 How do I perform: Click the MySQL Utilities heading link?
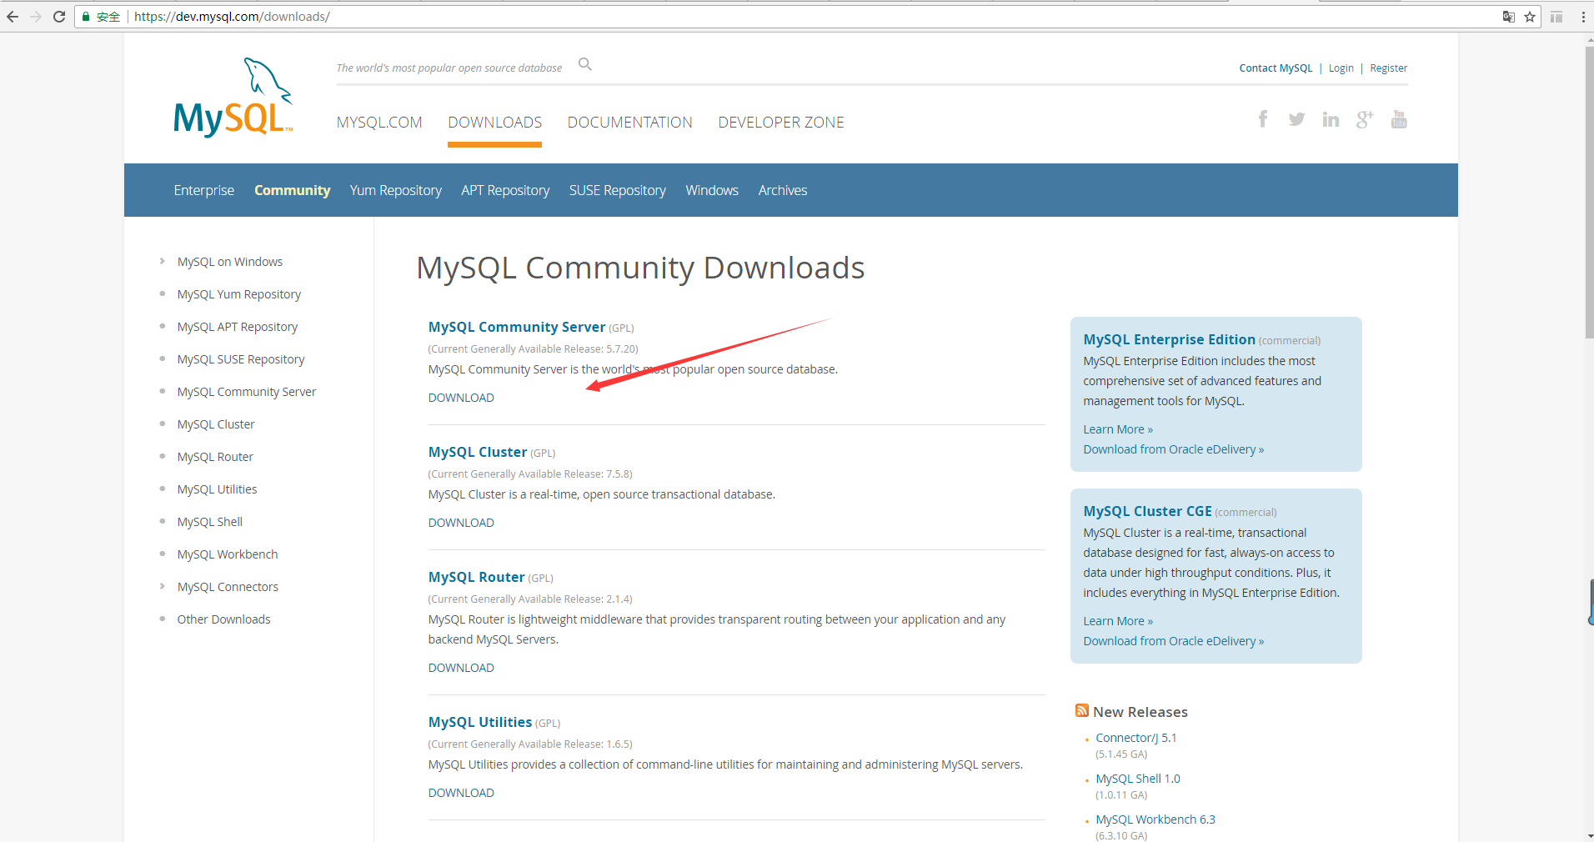[x=480, y=722]
